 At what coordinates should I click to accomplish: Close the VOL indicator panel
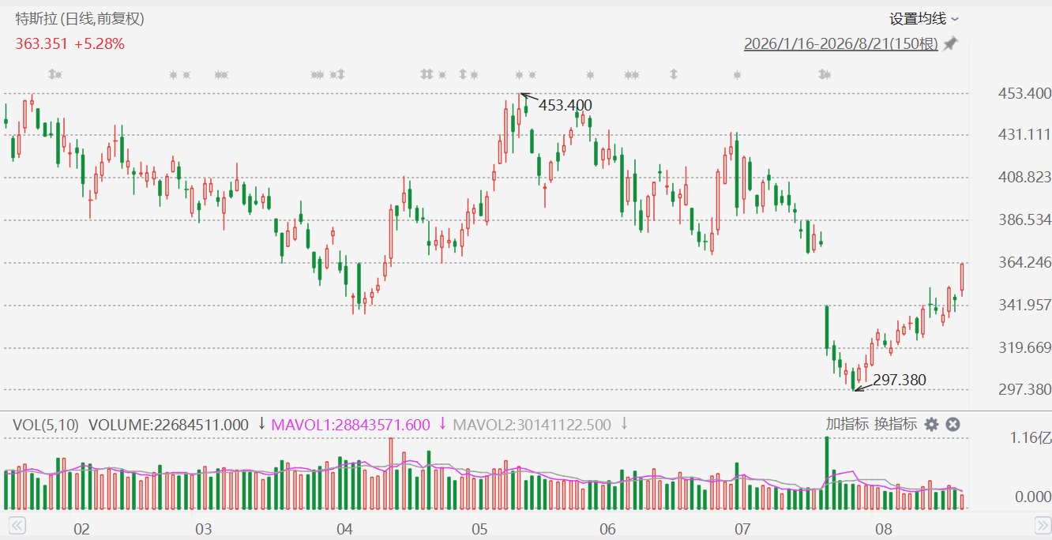click(x=953, y=424)
